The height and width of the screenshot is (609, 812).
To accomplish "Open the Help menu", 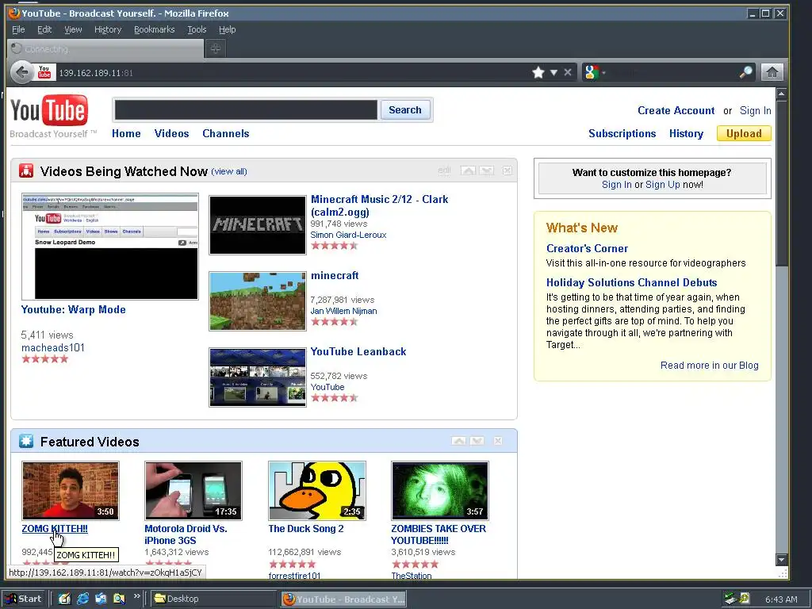I will (x=228, y=29).
